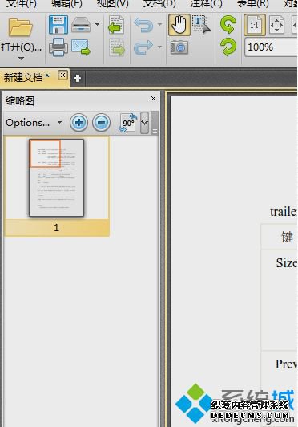Zoom in thumbnails with plus button
Screen dimensions: 298x427
(79, 123)
